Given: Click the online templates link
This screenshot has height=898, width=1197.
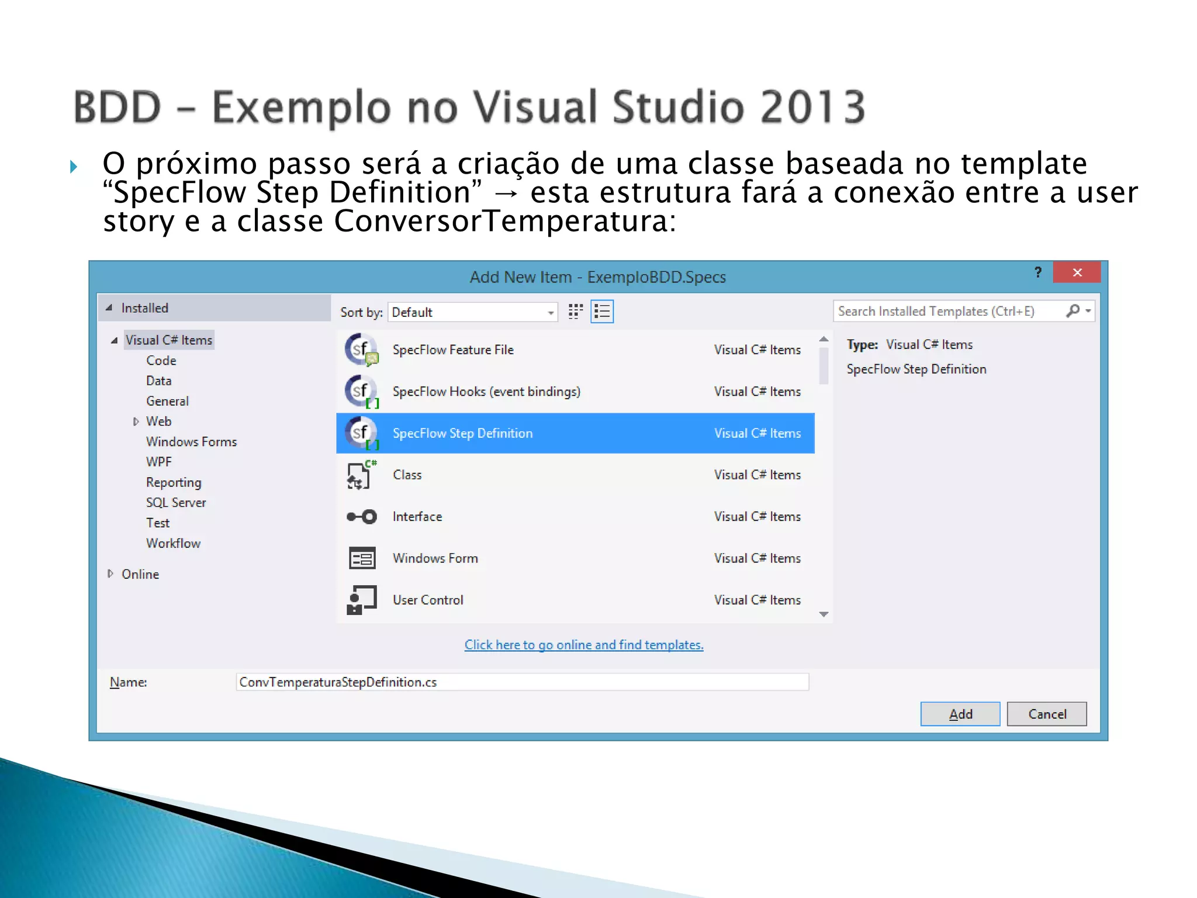Looking at the screenshot, I should pyautogui.click(x=584, y=645).
